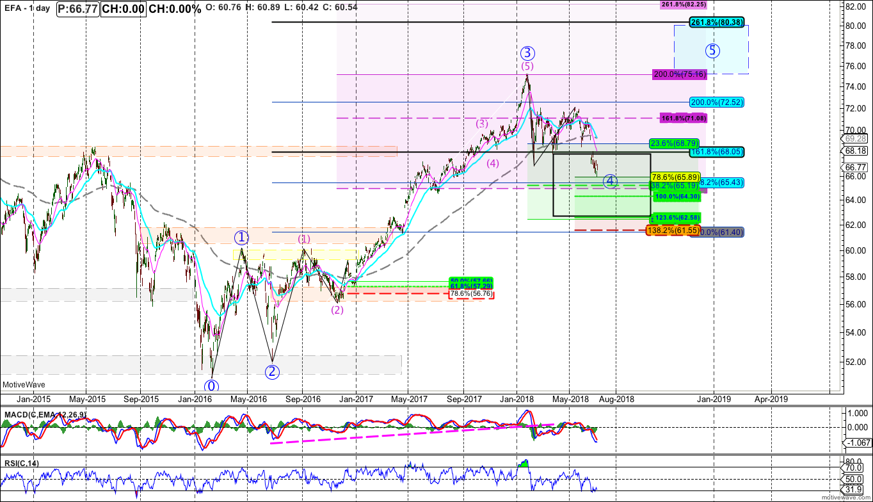Click the Sep-2017 date axis label
This screenshot has width=873, height=502.
pyautogui.click(x=463, y=398)
